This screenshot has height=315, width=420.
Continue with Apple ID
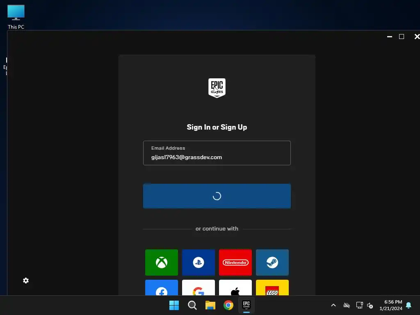tap(235, 288)
